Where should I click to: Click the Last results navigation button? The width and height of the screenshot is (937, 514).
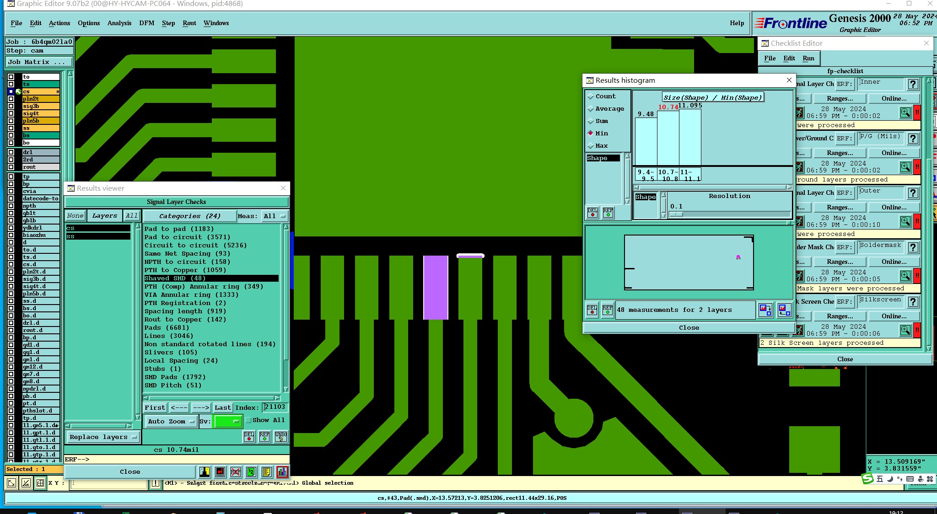[x=223, y=407]
